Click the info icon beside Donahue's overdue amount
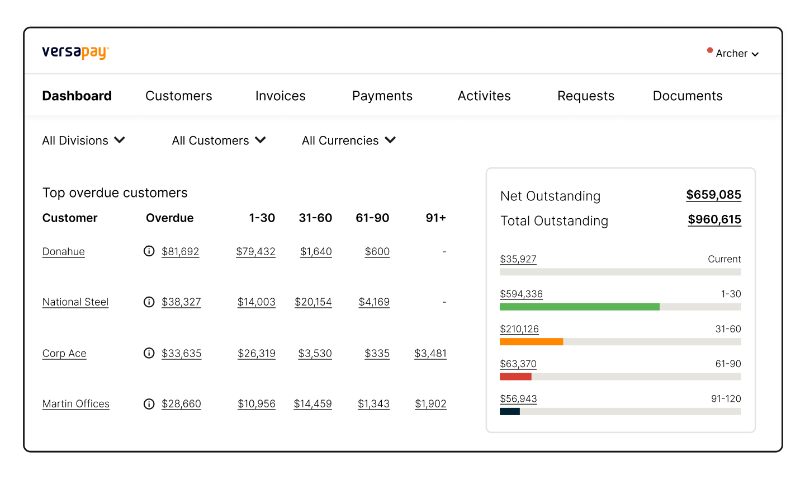Image resolution: width=805 pixels, height=479 pixels. 149,251
